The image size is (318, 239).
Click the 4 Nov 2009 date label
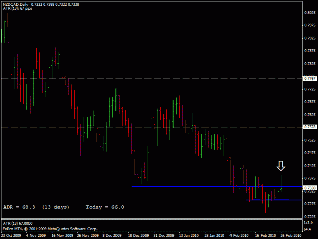(36, 235)
